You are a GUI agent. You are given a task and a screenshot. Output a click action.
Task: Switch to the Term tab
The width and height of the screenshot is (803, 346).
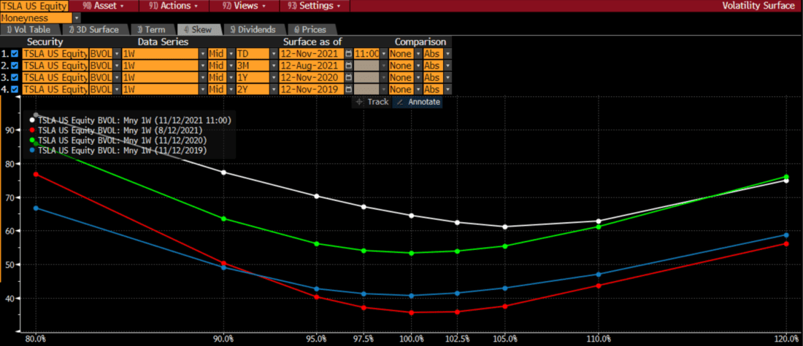pyautogui.click(x=151, y=30)
